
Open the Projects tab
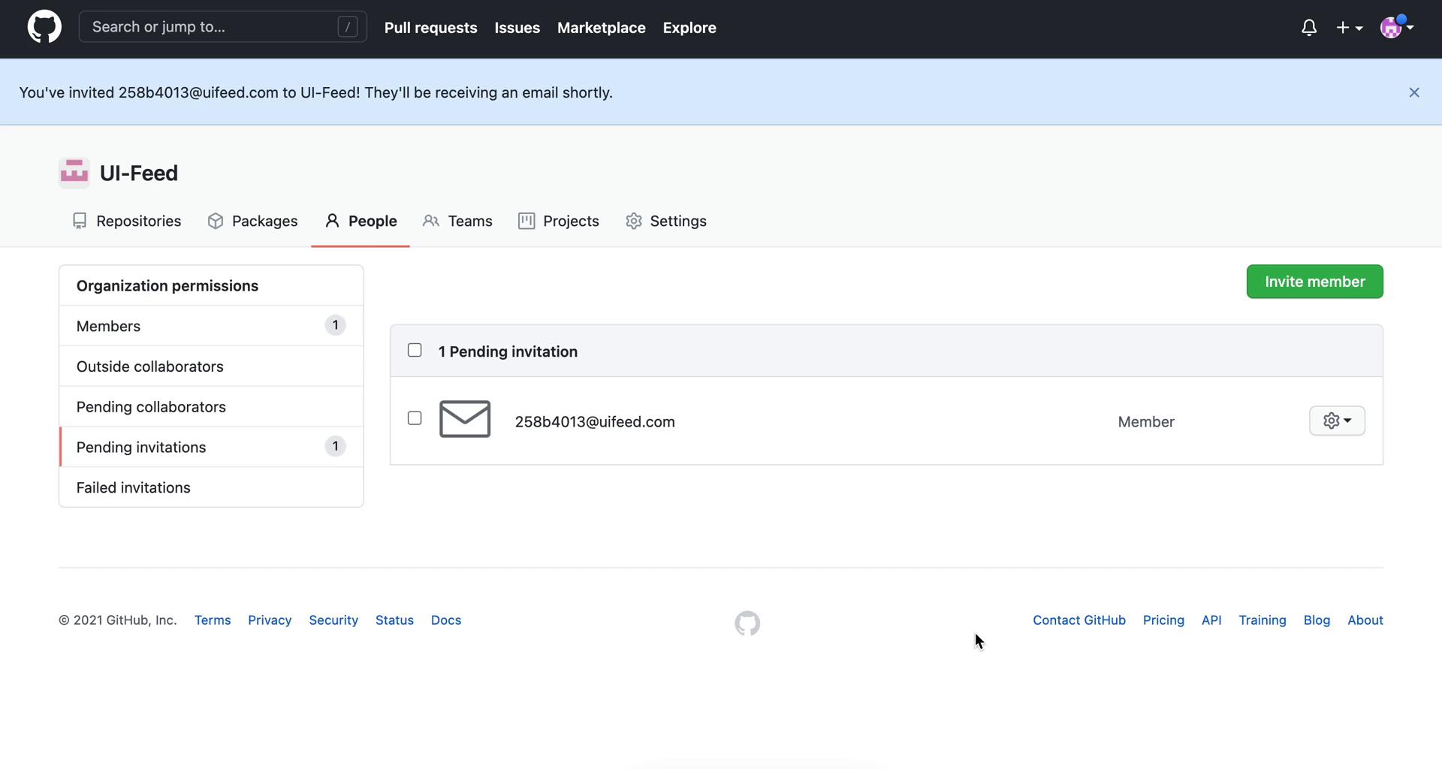[x=559, y=221]
